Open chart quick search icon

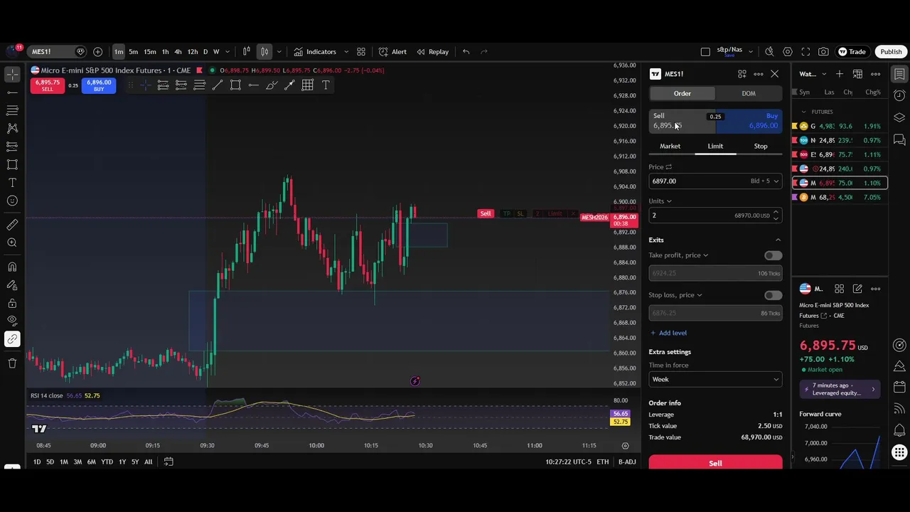(x=769, y=52)
